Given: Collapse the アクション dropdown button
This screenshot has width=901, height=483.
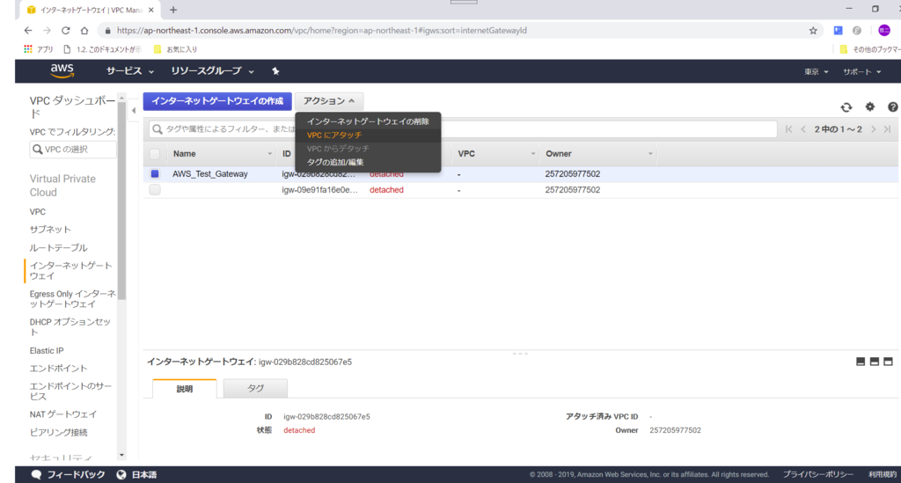Looking at the screenshot, I should pyautogui.click(x=329, y=101).
